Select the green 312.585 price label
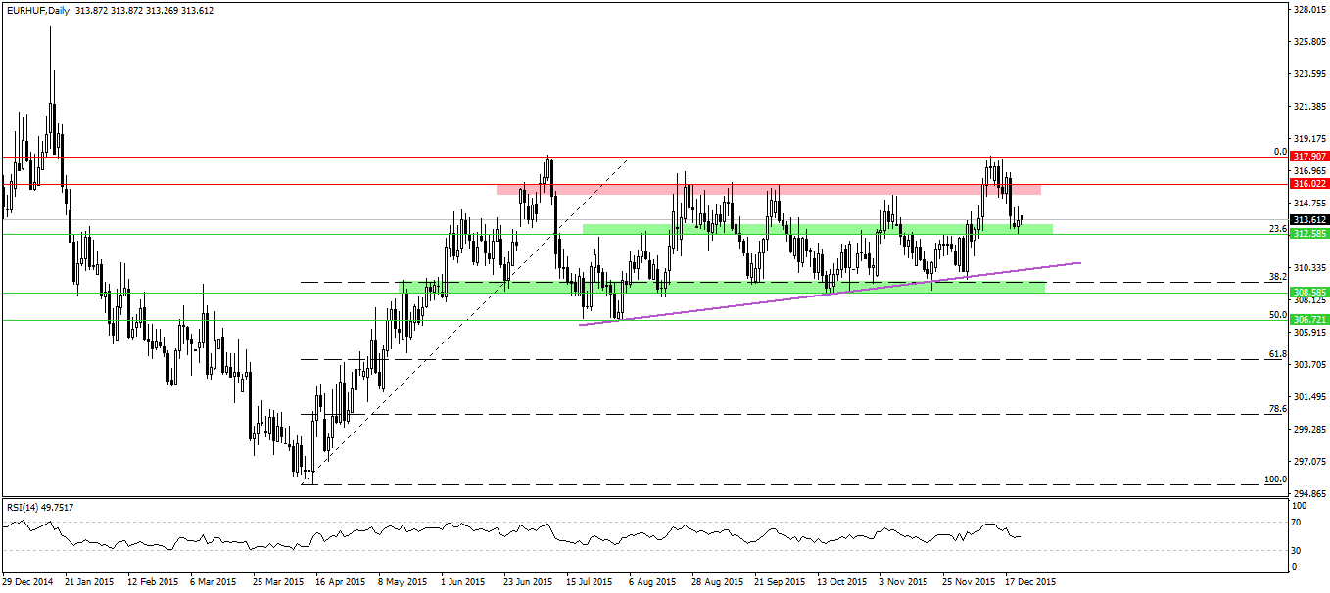Viewport: 1330px width, 593px height. click(1307, 234)
